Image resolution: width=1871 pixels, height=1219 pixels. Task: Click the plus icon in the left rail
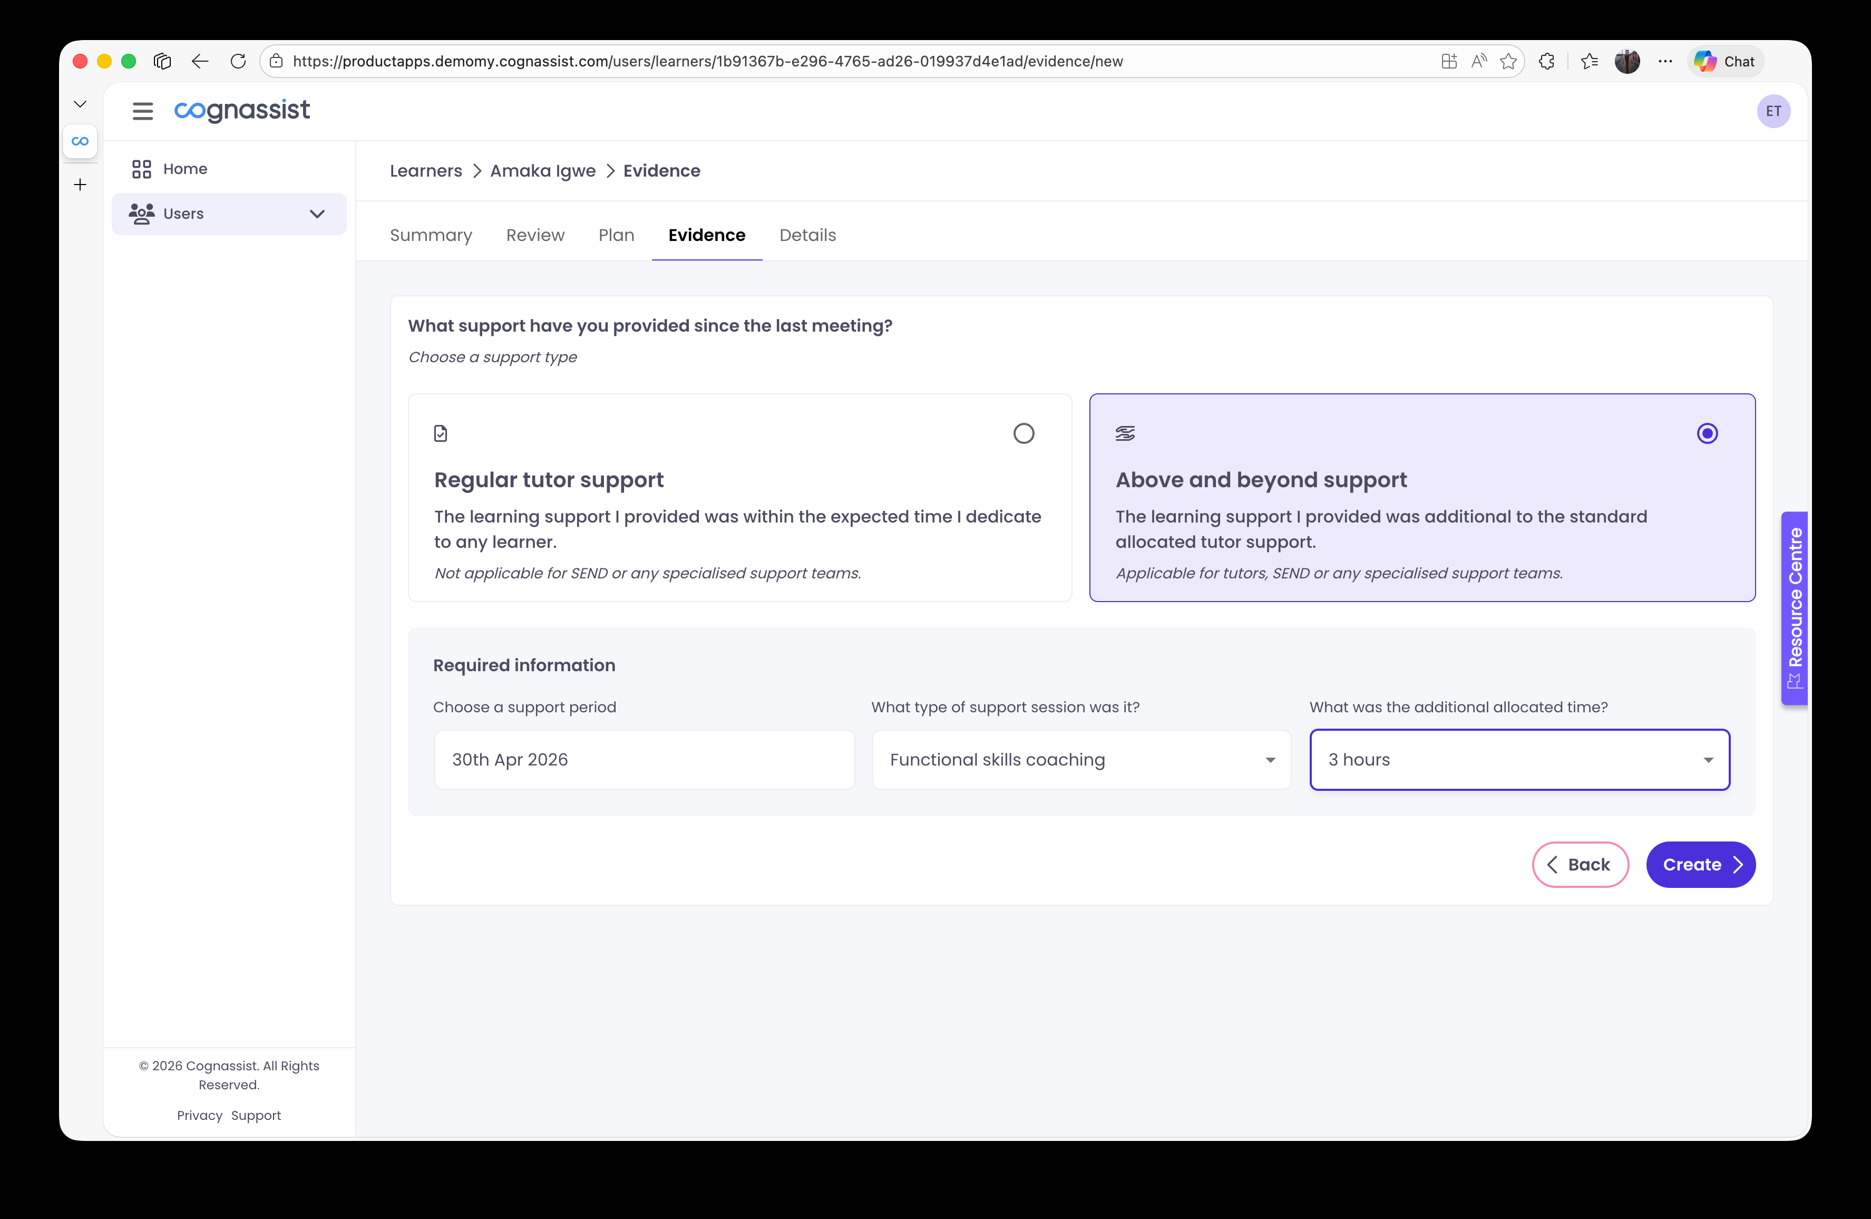tap(80, 185)
